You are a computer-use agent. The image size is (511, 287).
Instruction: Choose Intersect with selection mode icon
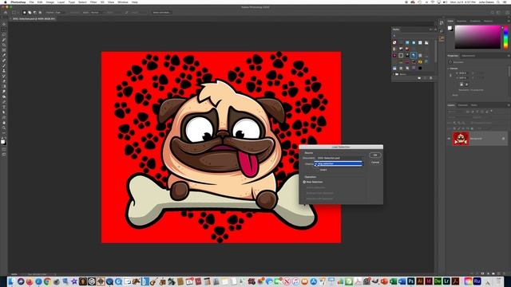pos(40,13)
